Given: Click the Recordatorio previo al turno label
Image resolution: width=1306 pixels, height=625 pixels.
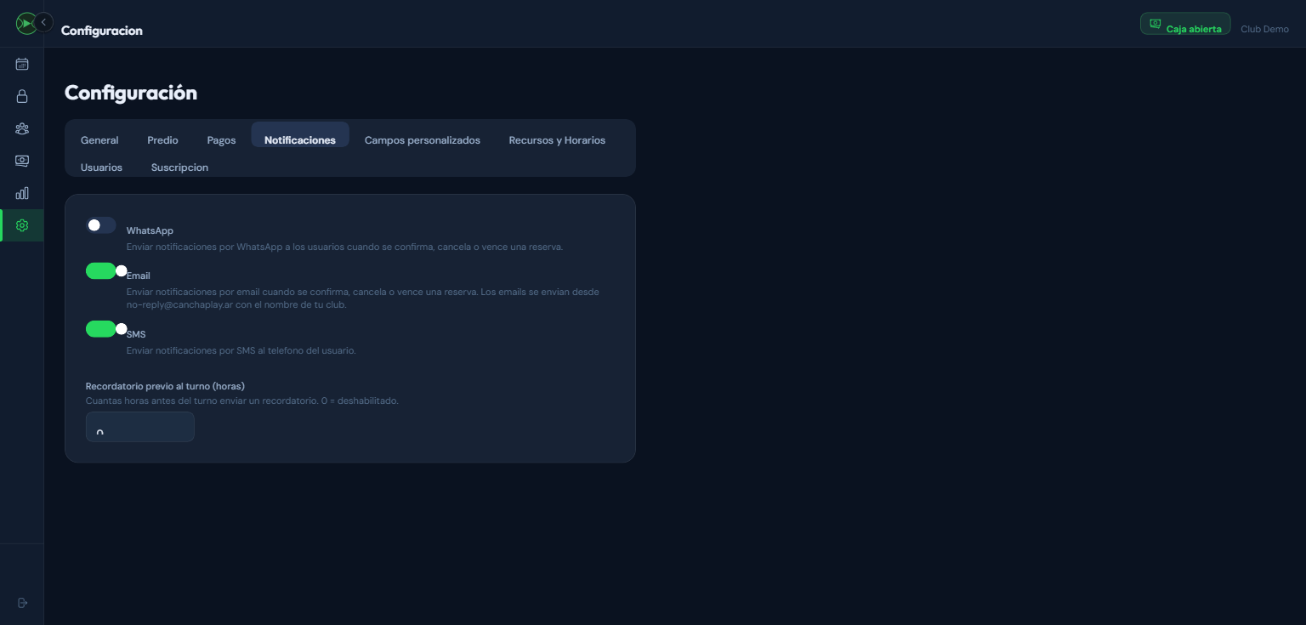Looking at the screenshot, I should 165,386.
